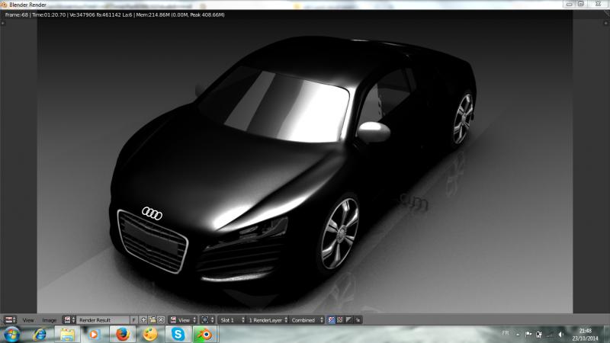Click the Render Result image name field
The width and height of the screenshot is (610, 343).
pyautogui.click(x=103, y=320)
